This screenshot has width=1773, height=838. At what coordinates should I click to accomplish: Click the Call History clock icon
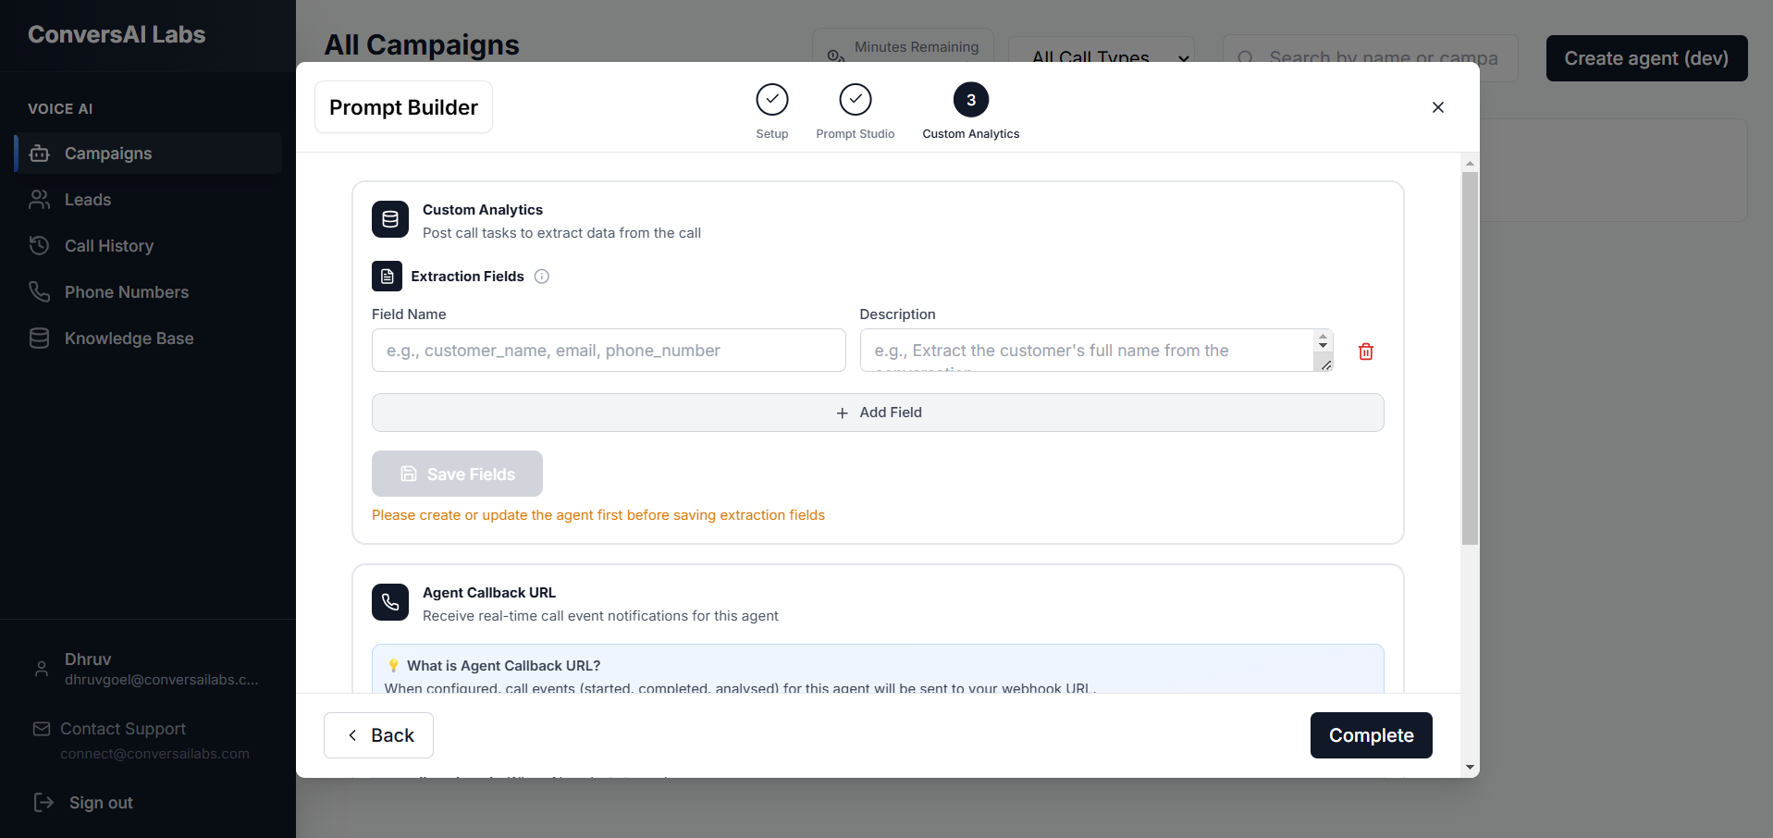[39, 246]
